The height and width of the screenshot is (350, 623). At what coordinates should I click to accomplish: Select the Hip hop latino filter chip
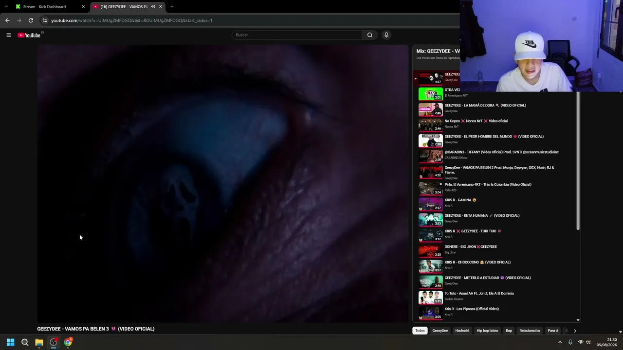tap(487, 331)
